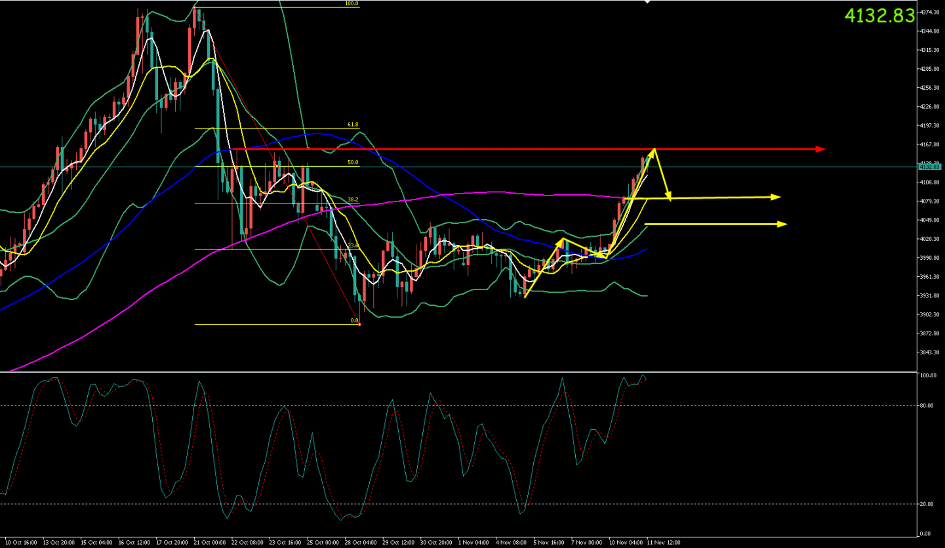
Task: Click the red arrowhead on resistance line
Action: (820, 150)
